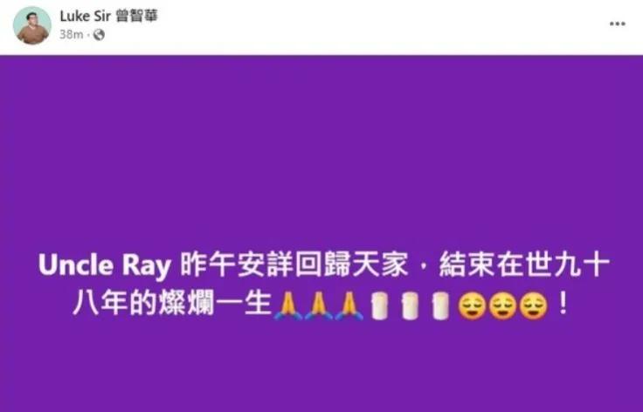The image size is (643, 412).
Task: Click the first relieved face emoji
Action: coord(472,306)
